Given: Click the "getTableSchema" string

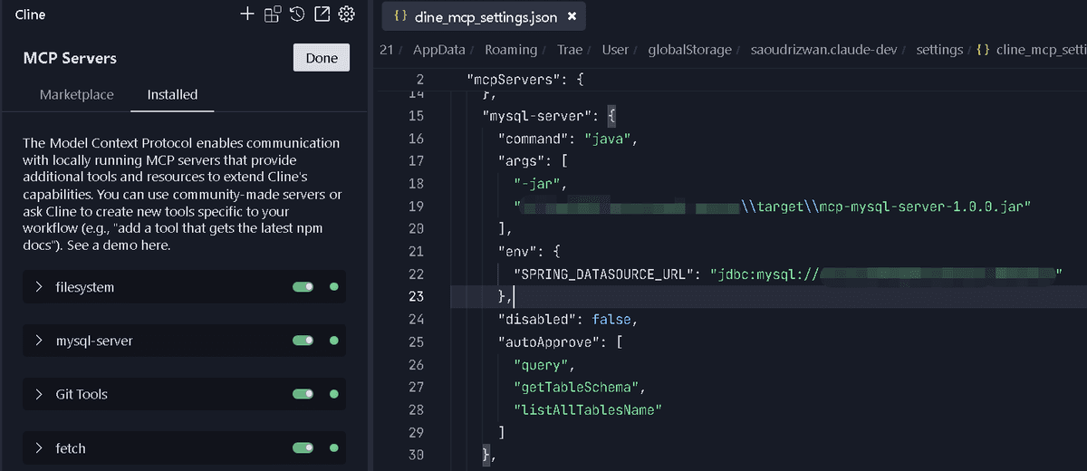Looking at the screenshot, I should tap(575, 387).
